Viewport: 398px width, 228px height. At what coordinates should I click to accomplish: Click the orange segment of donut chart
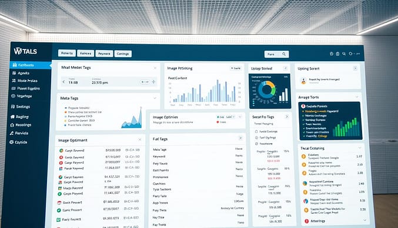(271, 84)
